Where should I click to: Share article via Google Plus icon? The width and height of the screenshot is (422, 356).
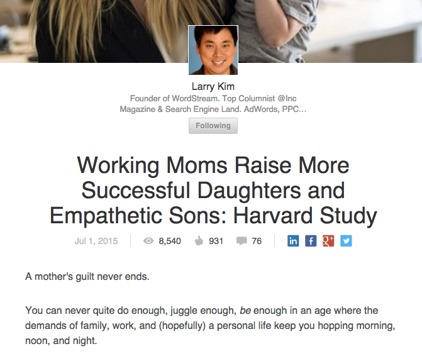pos(328,241)
